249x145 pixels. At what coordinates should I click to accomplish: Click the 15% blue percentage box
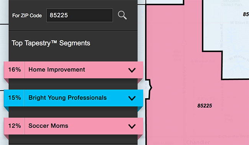tap(14, 98)
